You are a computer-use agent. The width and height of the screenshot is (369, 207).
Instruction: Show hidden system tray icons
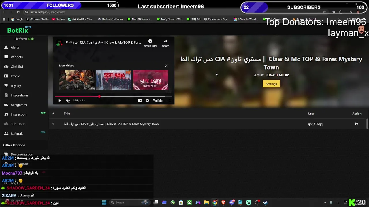[325, 202]
